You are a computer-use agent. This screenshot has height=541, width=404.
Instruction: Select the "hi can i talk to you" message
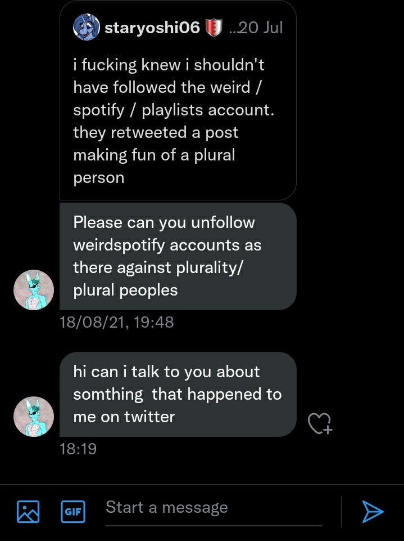tap(177, 394)
